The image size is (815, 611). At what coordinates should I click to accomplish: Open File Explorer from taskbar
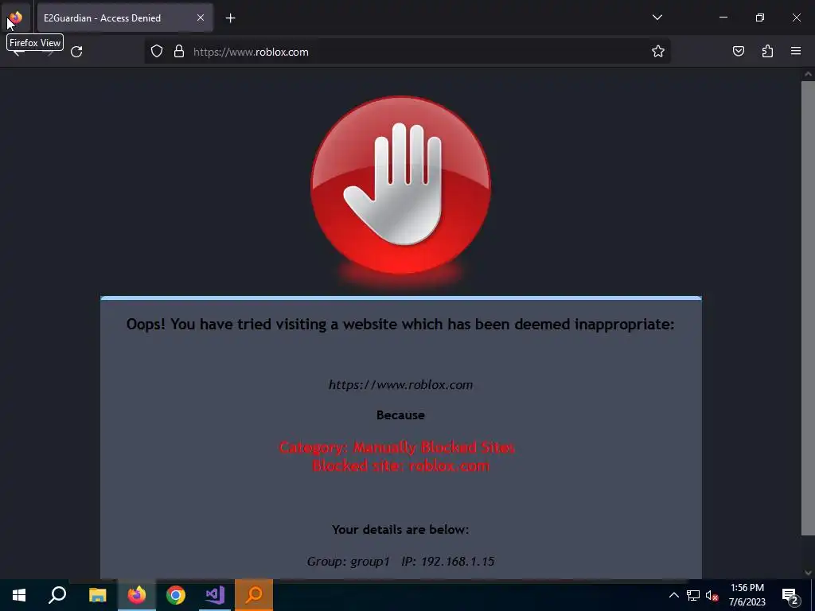[x=97, y=595]
